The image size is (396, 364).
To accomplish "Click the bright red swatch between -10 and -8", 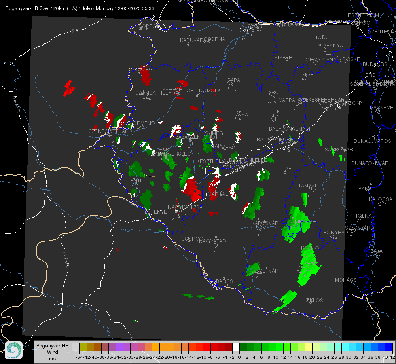I will (207, 347).
